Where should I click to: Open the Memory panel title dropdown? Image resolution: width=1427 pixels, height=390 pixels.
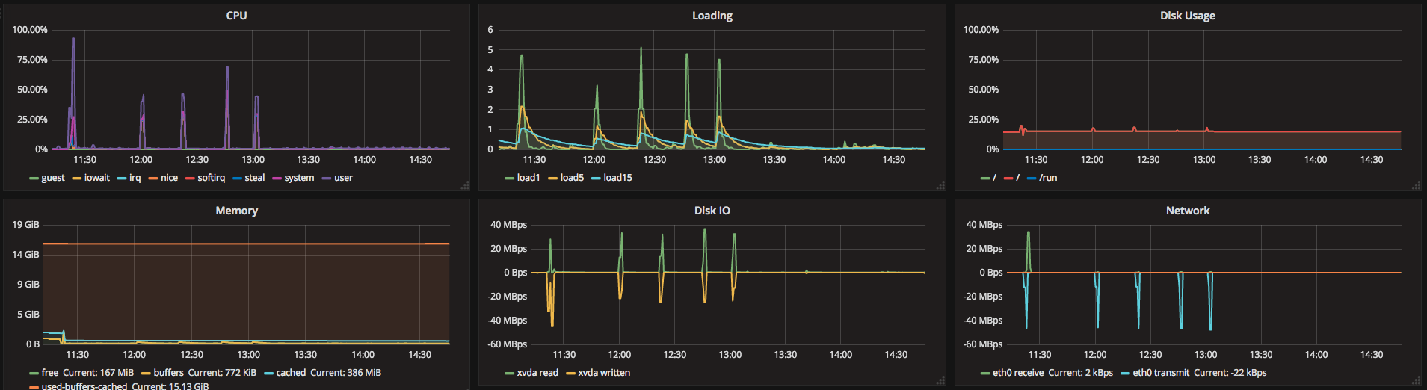pos(236,211)
